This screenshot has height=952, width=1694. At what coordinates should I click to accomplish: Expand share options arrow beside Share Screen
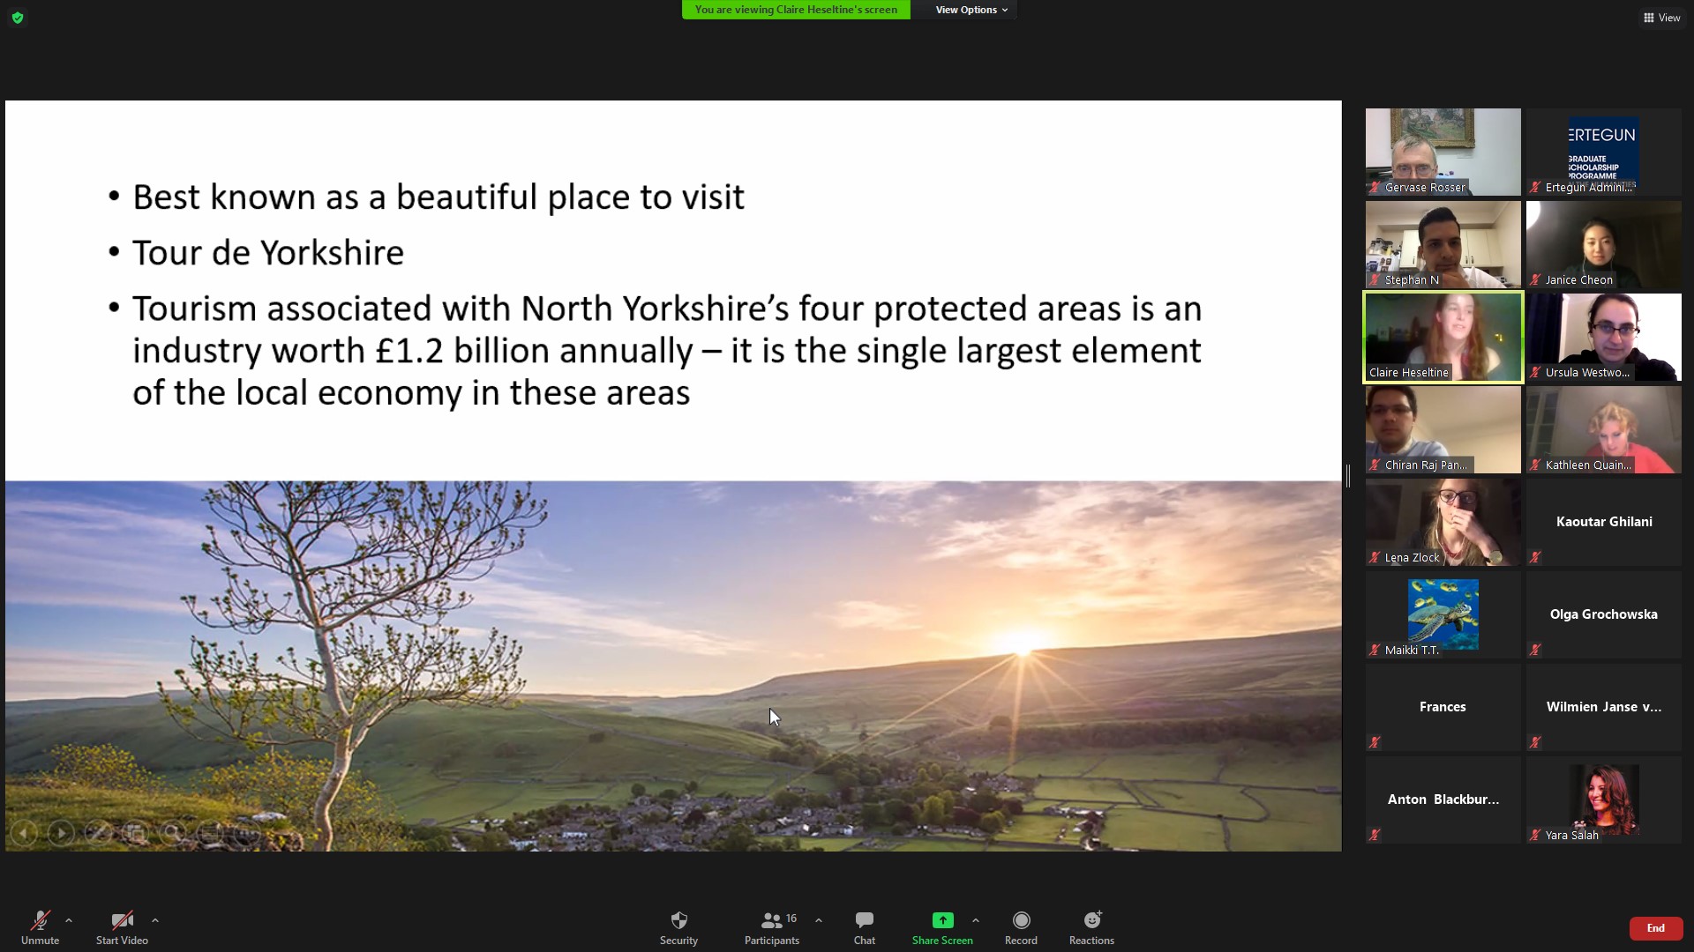click(976, 920)
